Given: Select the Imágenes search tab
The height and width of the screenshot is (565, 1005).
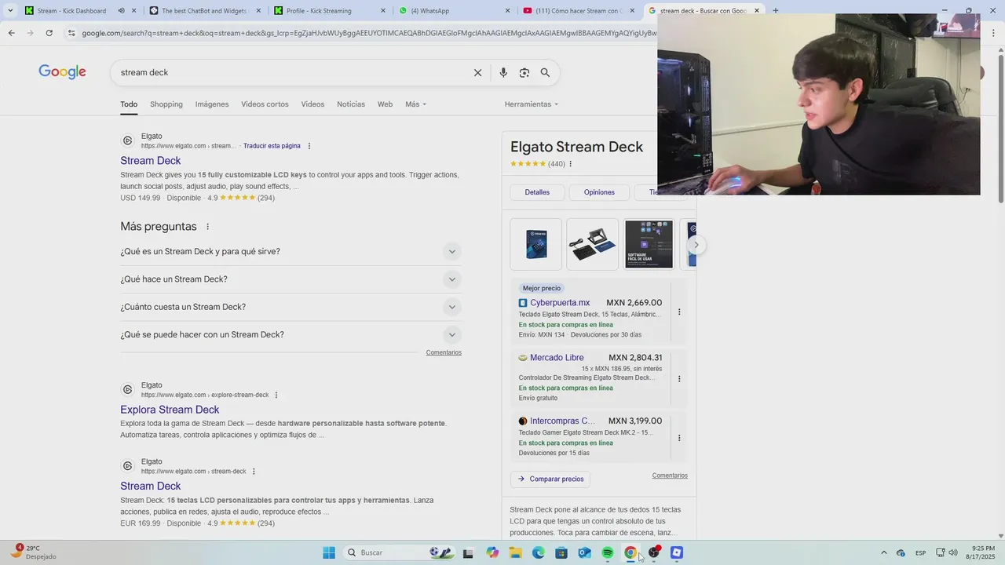Looking at the screenshot, I should pyautogui.click(x=212, y=104).
